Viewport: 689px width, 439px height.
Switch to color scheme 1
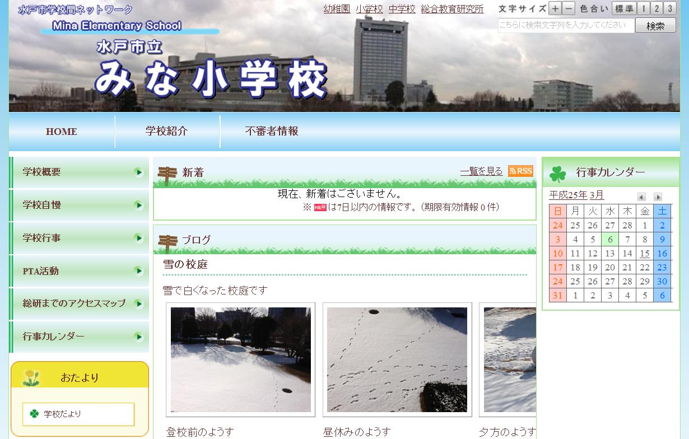[643, 8]
